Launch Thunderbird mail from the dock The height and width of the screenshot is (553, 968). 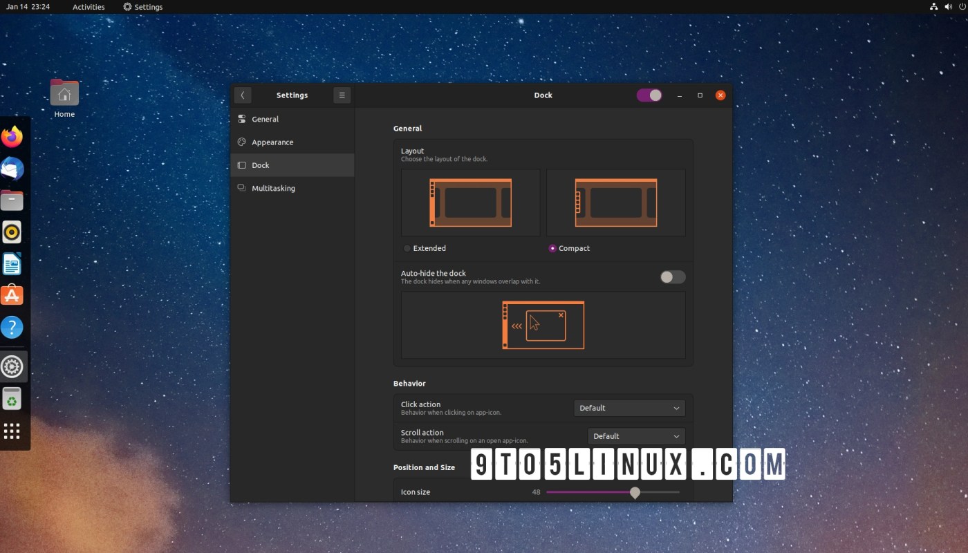tap(12, 169)
